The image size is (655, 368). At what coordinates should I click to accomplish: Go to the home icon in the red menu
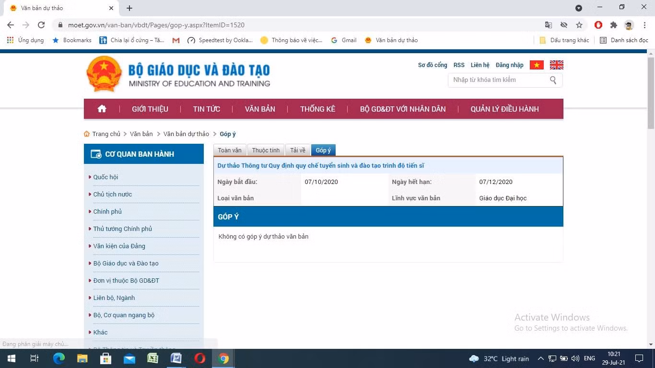[x=102, y=109]
